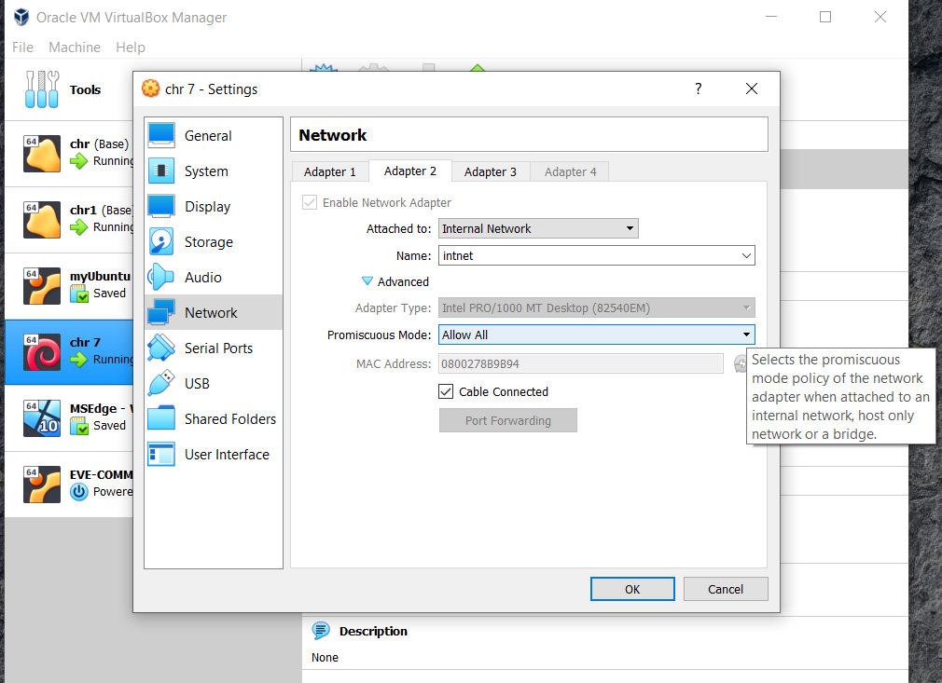The width and height of the screenshot is (942, 683).
Task: Open the General settings category
Action: click(214, 136)
